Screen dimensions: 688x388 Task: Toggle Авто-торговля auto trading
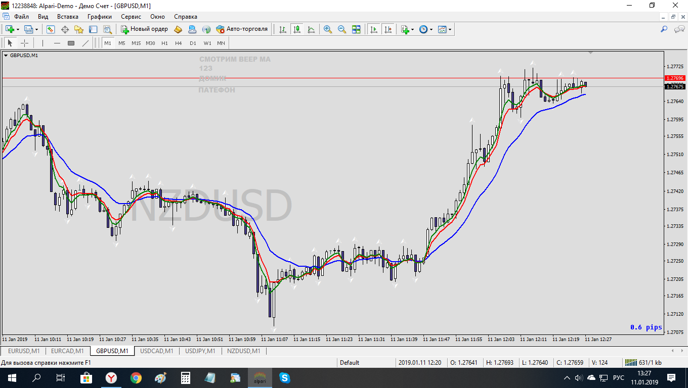point(242,29)
